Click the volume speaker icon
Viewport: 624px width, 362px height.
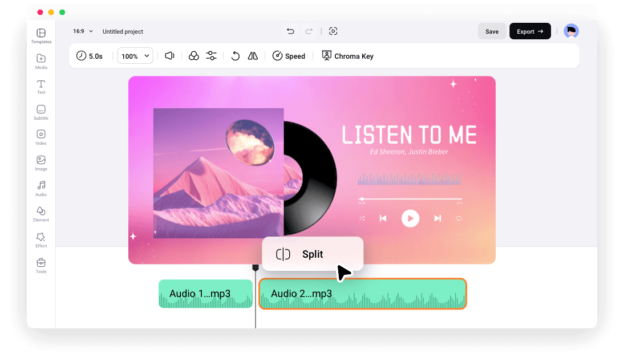pos(169,56)
